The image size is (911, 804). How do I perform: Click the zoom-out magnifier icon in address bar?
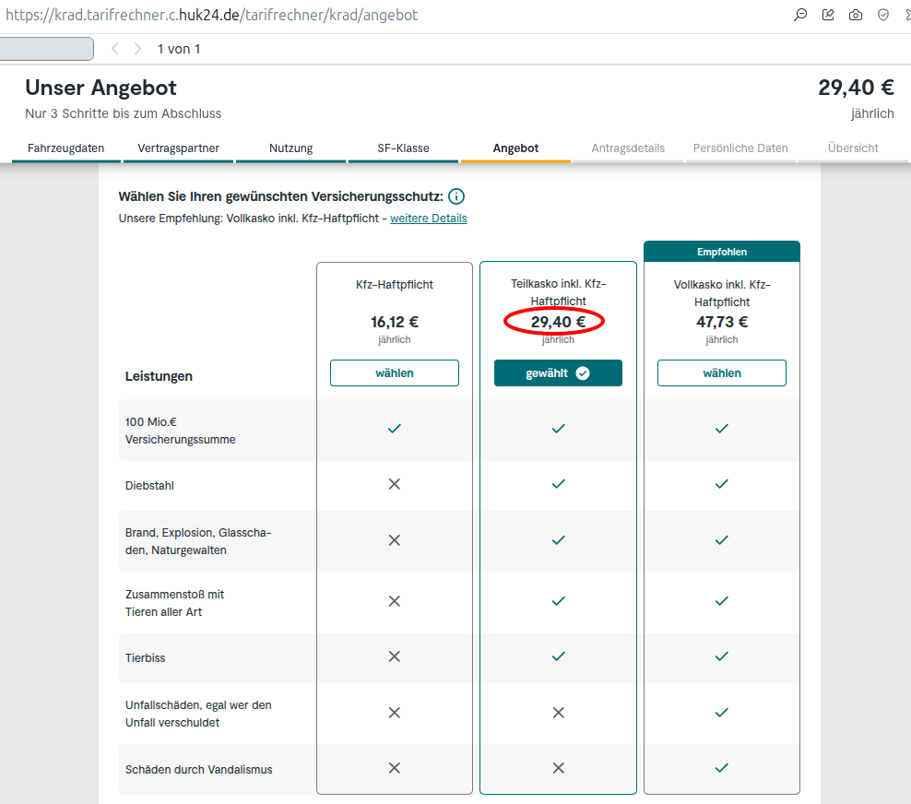point(800,15)
